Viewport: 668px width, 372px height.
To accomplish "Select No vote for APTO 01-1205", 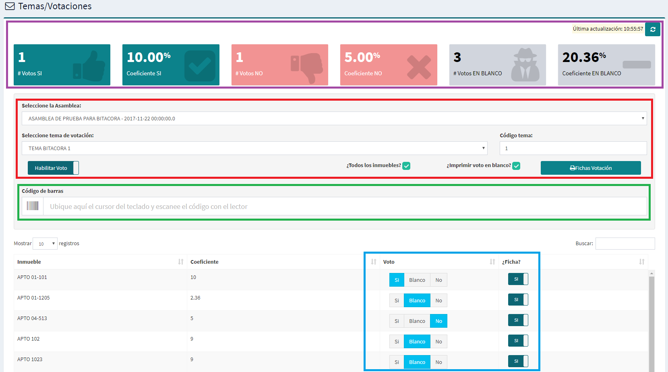I will [x=439, y=300].
